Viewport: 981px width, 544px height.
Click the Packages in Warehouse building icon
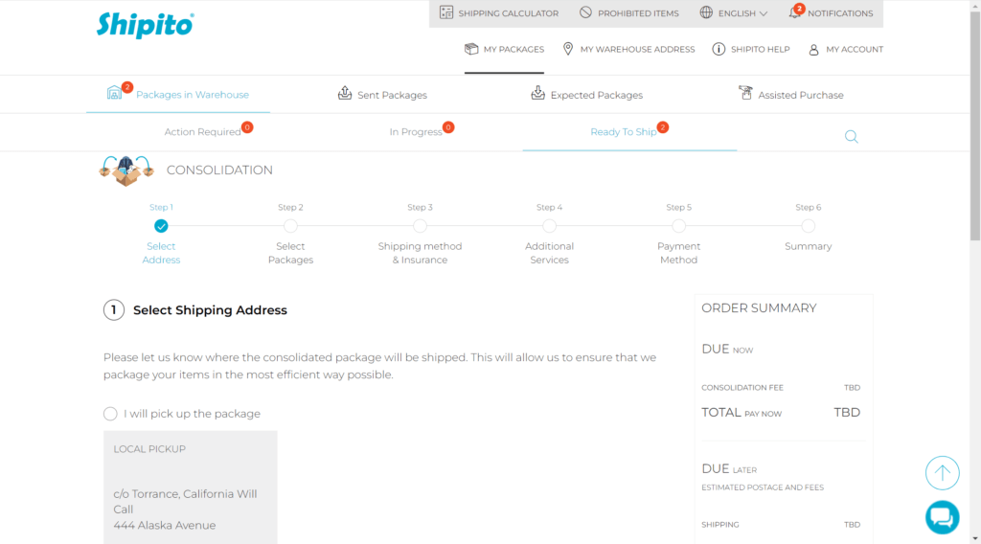pyautogui.click(x=115, y=93)
